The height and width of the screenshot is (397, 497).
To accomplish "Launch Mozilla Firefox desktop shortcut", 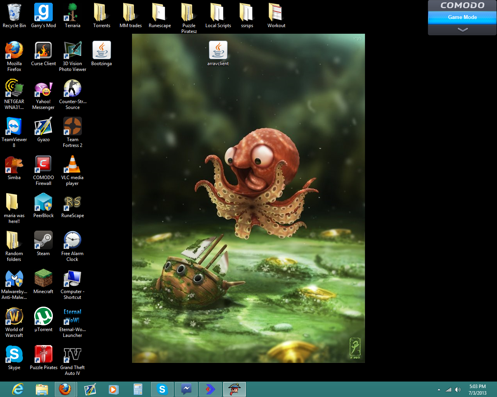I will click(x=14, y=56).
